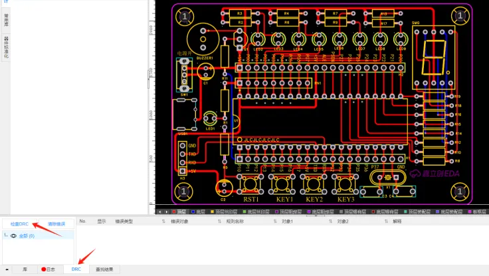Click the No. column header
This screenshot has width=489, height=276.
[x=82, y=221]
